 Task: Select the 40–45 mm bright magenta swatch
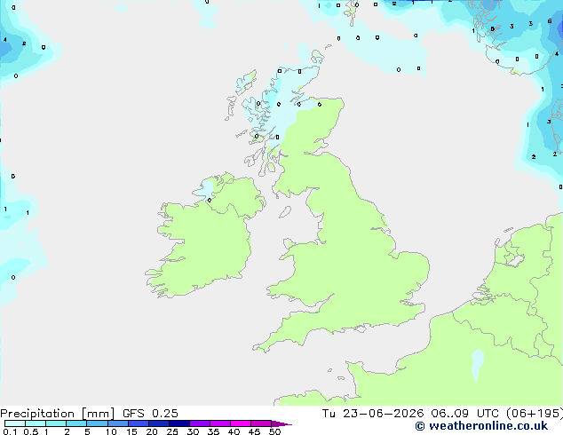click(241, 423)
